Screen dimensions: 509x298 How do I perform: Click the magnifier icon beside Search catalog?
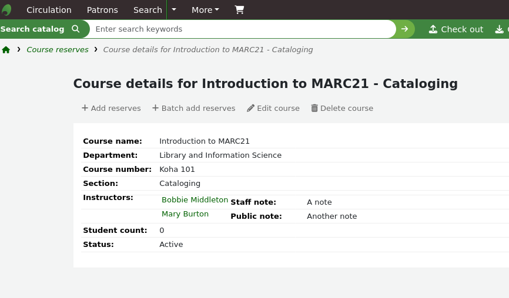pos(75,29)
